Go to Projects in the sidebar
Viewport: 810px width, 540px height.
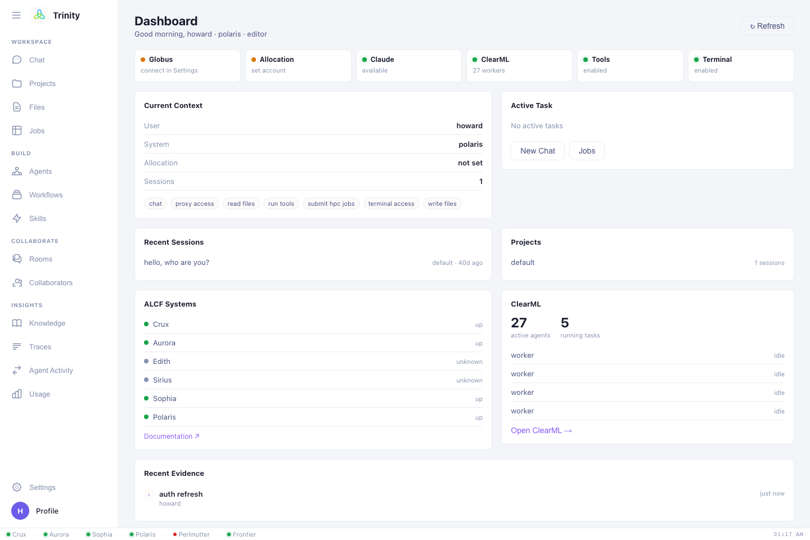pyautogui.click(x=58, y=83)
